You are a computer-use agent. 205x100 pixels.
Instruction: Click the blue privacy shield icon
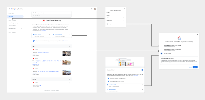click(34, 41)
